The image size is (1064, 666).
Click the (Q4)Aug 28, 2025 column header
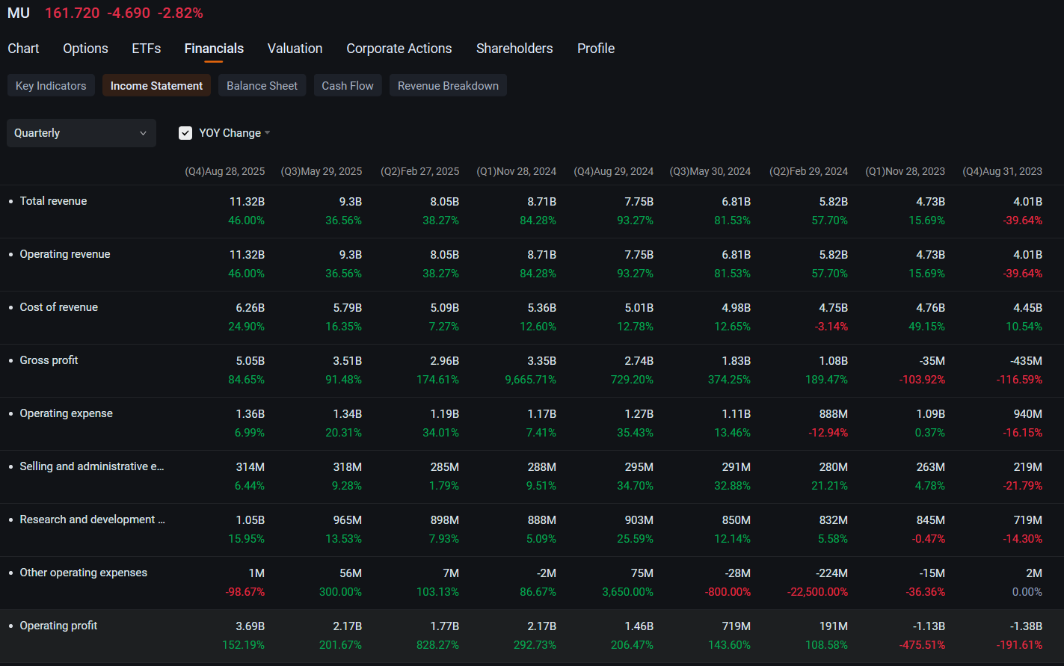(x=224, y=171)
